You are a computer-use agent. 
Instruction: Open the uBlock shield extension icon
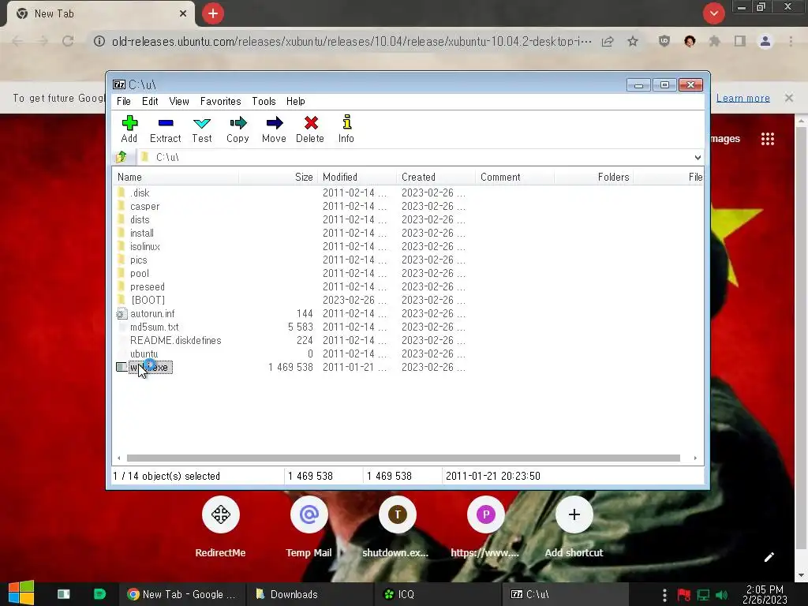tap(664, 41)
